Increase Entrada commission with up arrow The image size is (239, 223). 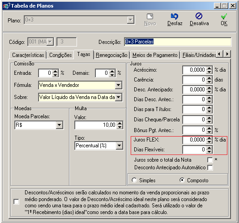click(55, 71)
